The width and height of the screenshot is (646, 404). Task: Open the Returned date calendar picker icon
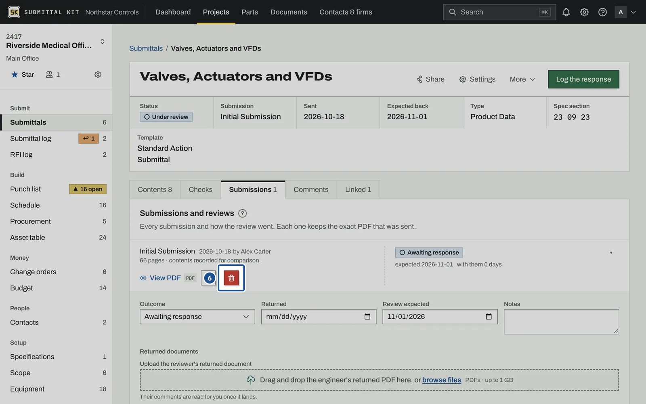367,317
